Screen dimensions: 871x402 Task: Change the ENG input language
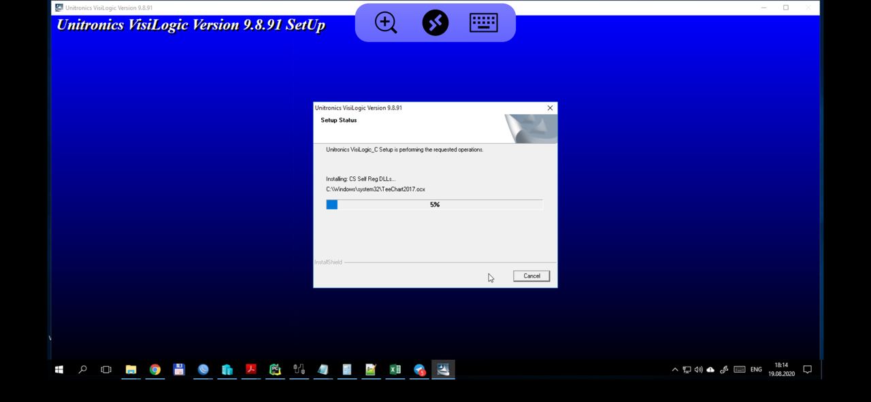click(x=756, y=369)
